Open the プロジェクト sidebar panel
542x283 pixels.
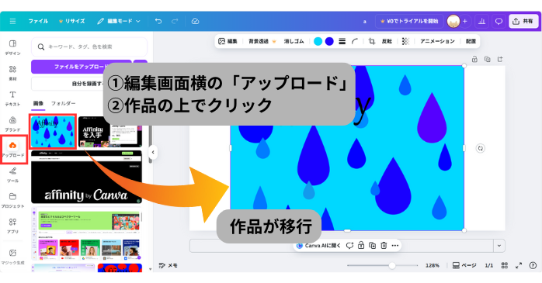12,201
